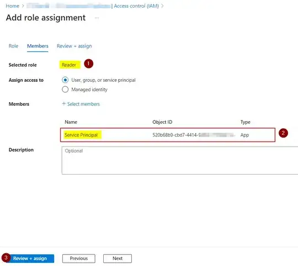Image resolution: width=298 pixels, height=266 pixels.
Task: Click the Name column header
Action: [x=71, y=122]
